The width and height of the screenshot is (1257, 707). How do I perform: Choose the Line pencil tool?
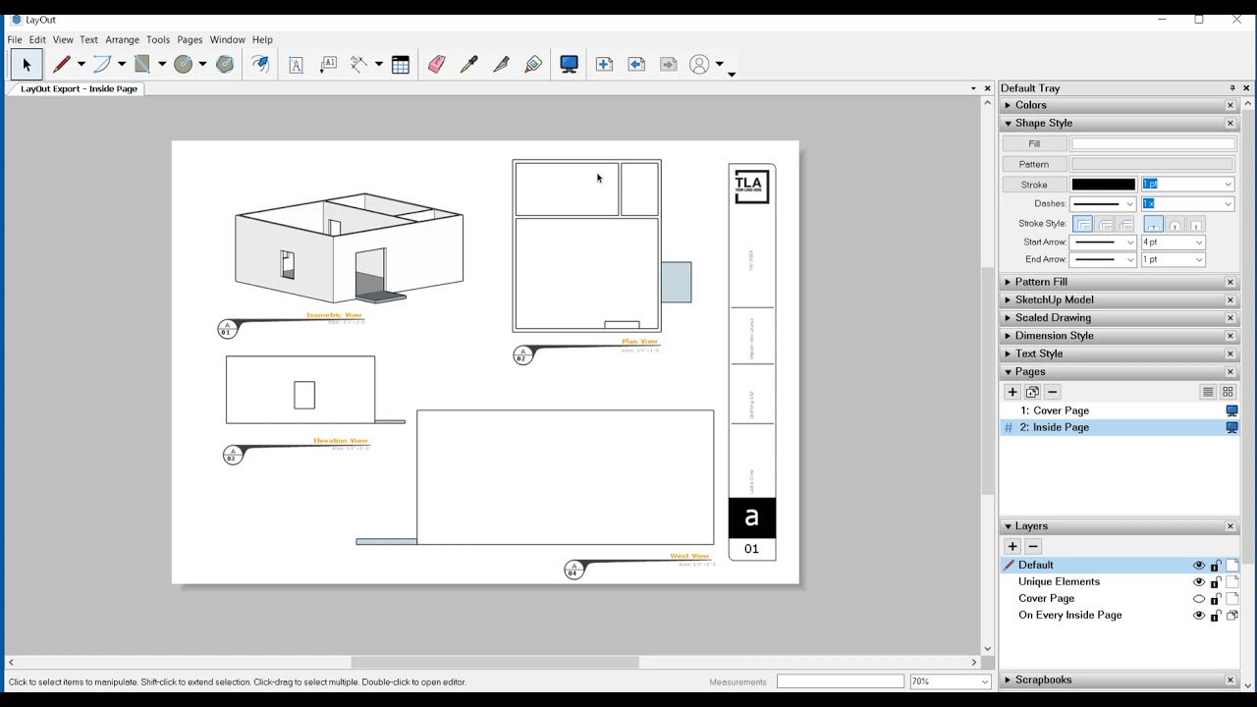tap(61, 65)
